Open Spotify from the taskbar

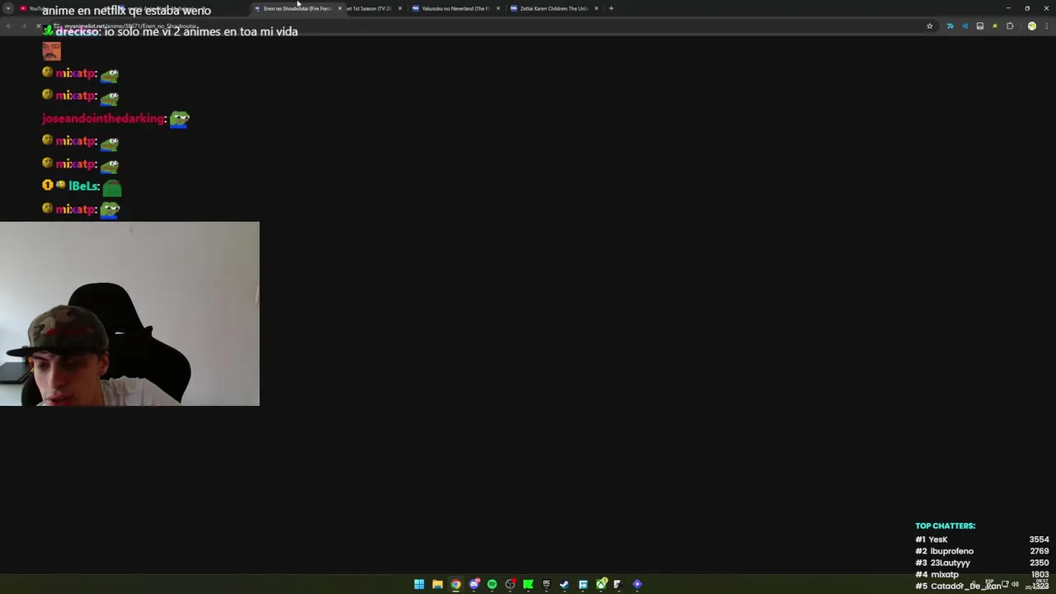click(x=492, y=584)
